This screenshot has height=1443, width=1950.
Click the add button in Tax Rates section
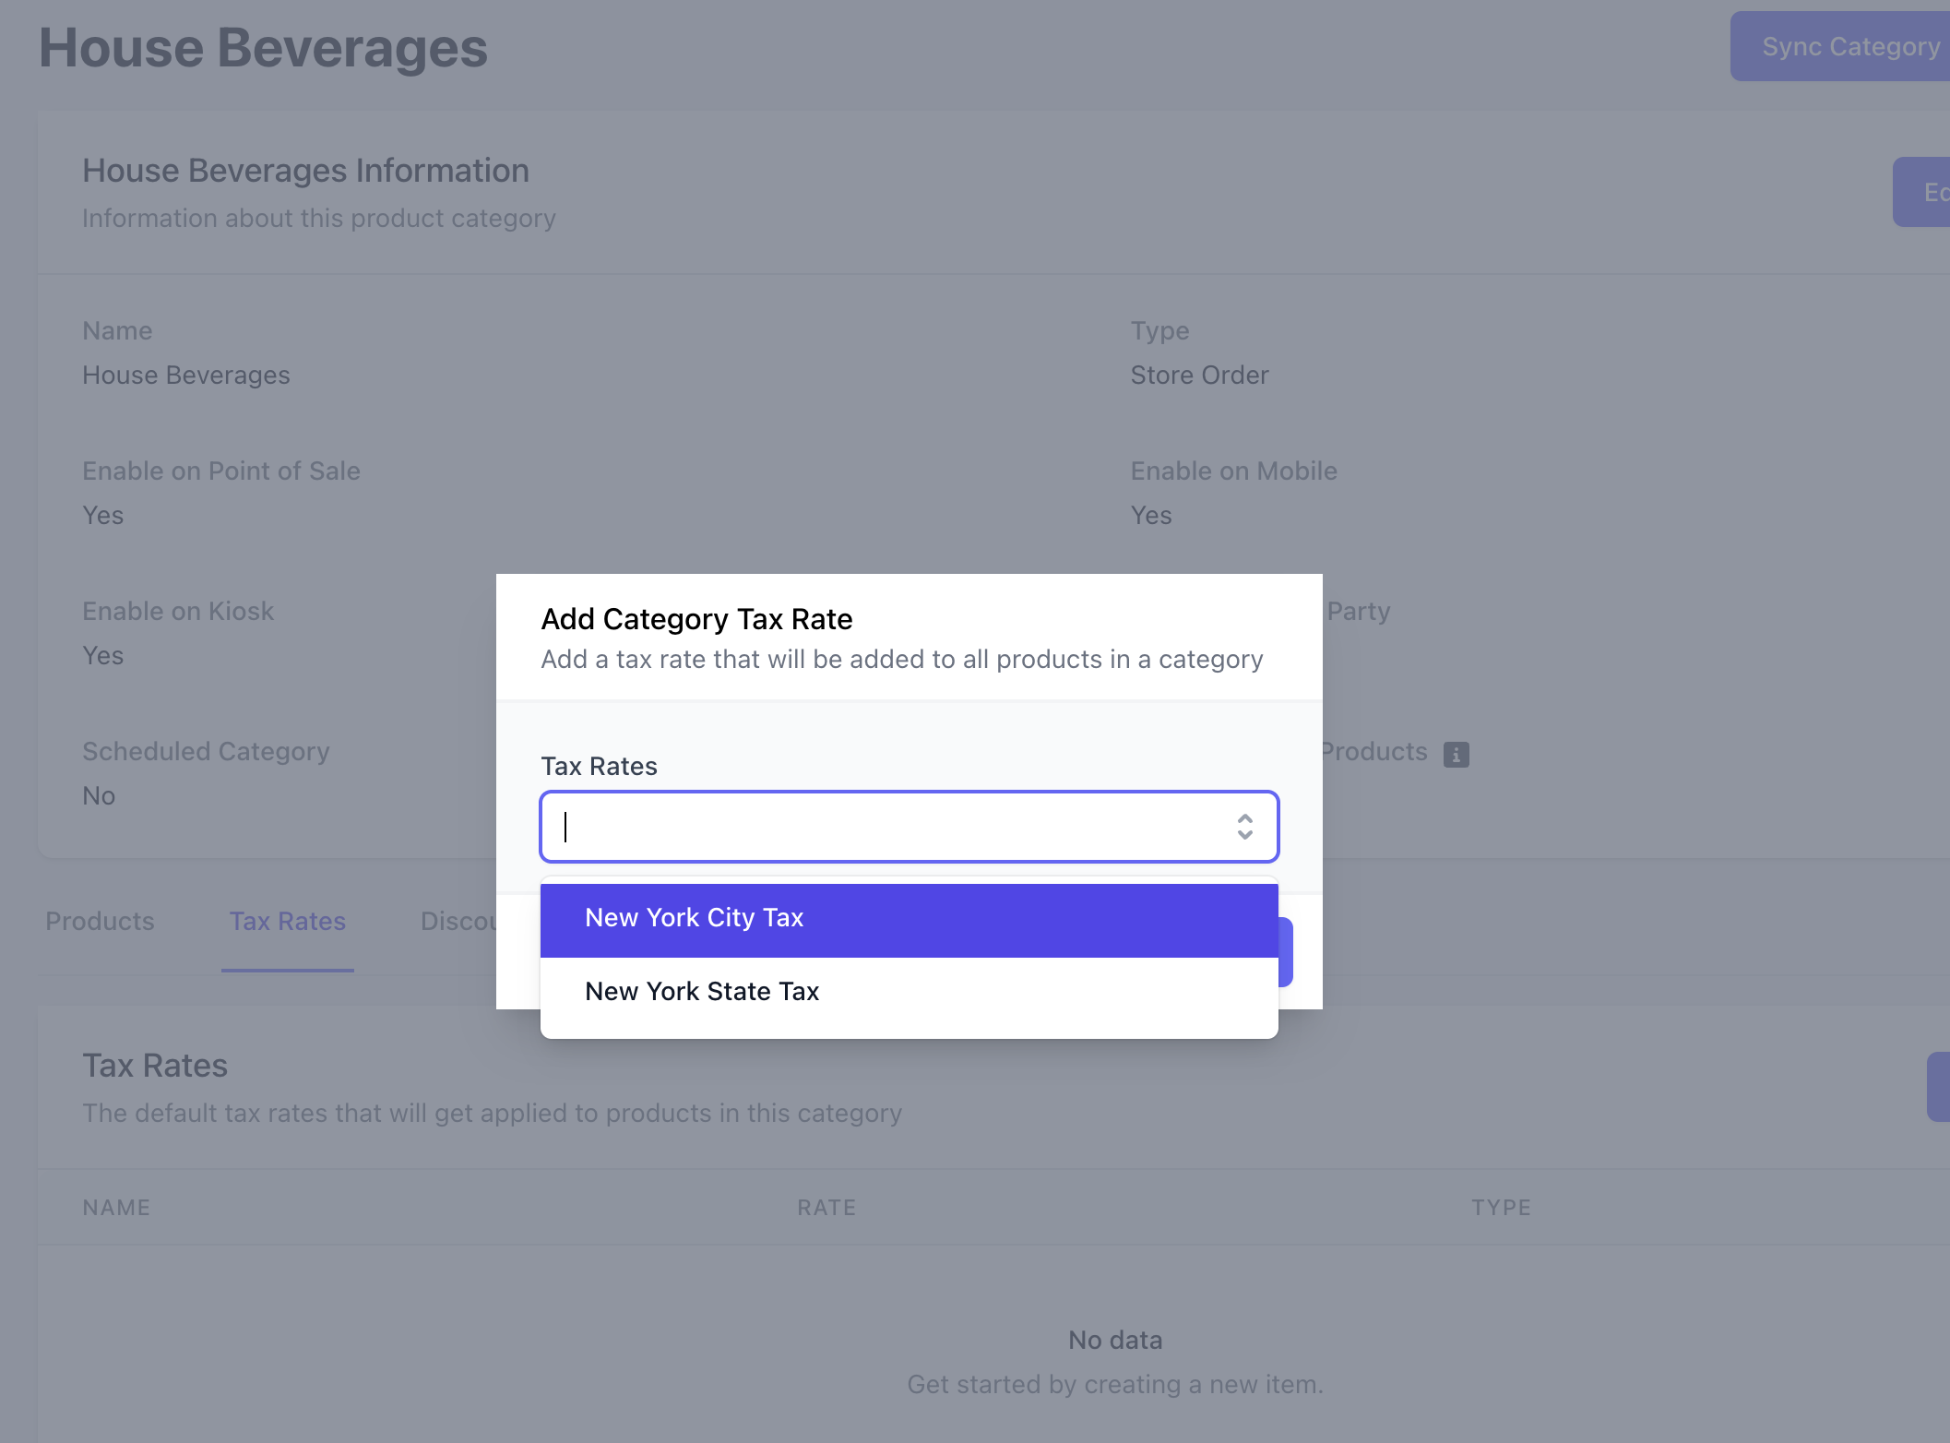1938,1087
